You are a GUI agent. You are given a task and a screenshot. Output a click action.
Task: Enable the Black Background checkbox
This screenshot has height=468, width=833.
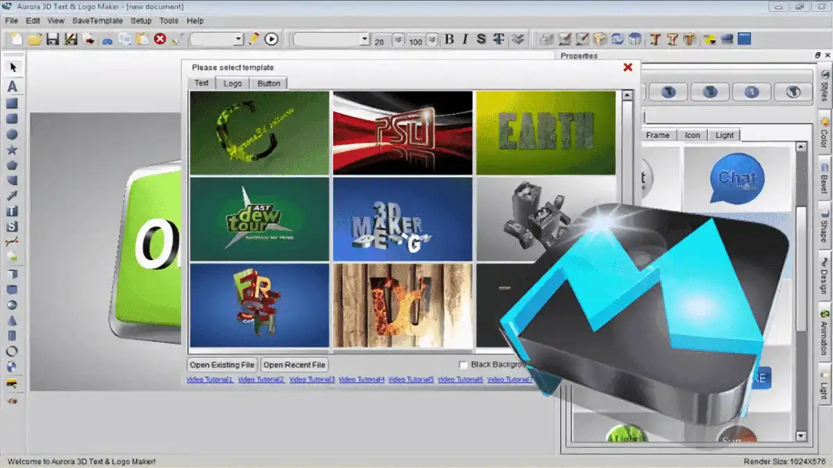[x=464, y=365]
